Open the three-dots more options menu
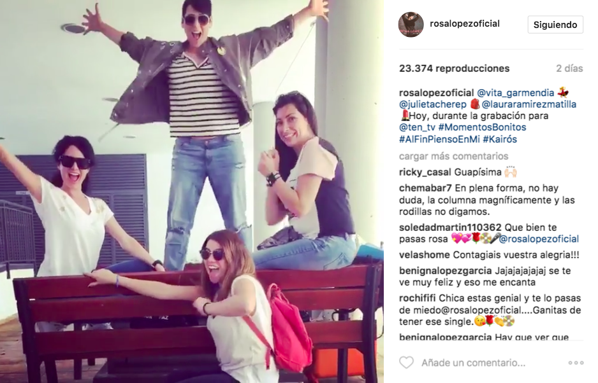Screen dimensions: 598x383 click(x=576, y=363)
